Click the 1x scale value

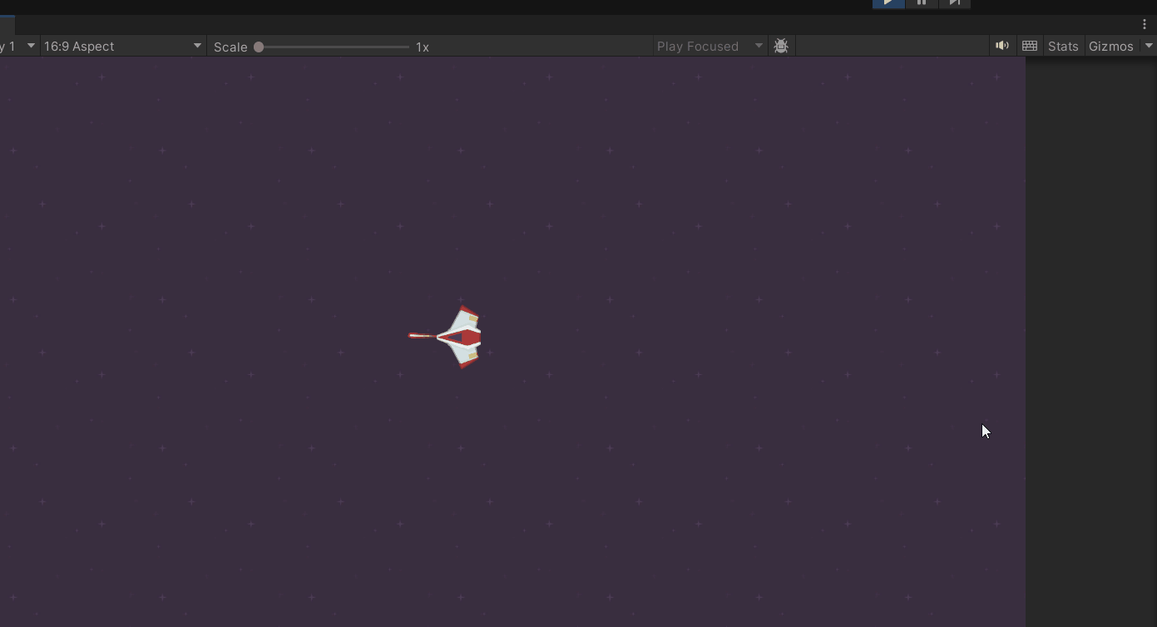pyautogui.click(x=423, y=47)
